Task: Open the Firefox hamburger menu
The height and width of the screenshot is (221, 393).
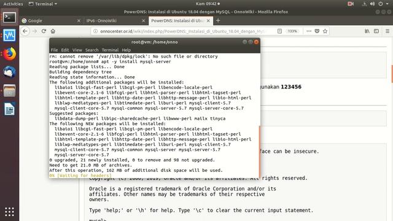Action: click(x=387, y=31)
